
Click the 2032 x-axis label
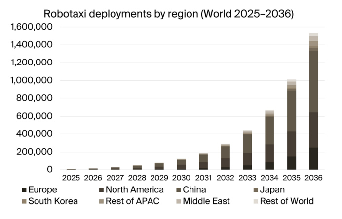click(226, 178)
